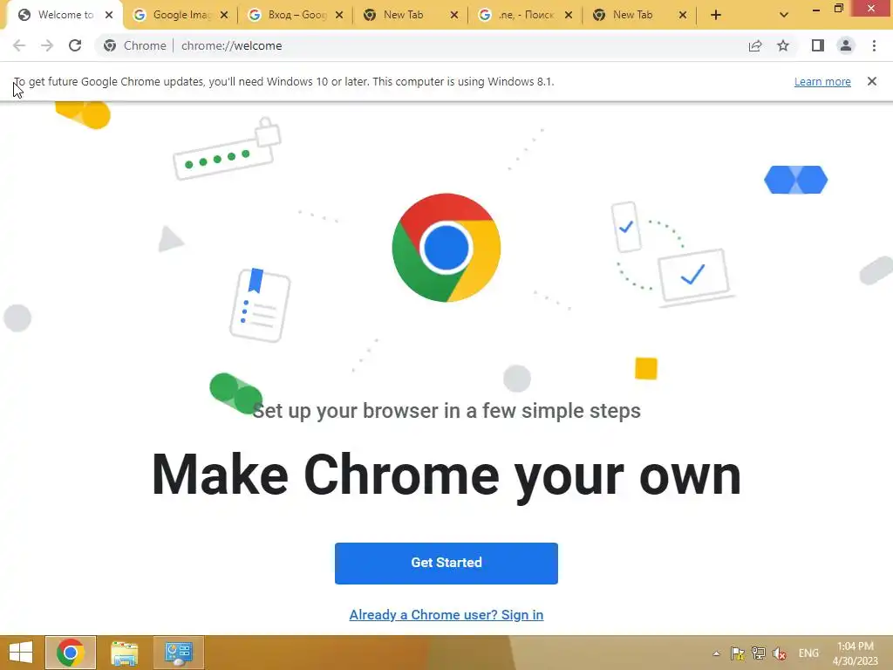Reload the current page
Image resolution: width=893 pixels, height=670 pixels.
pyautogui.click(x=75, y=45)
